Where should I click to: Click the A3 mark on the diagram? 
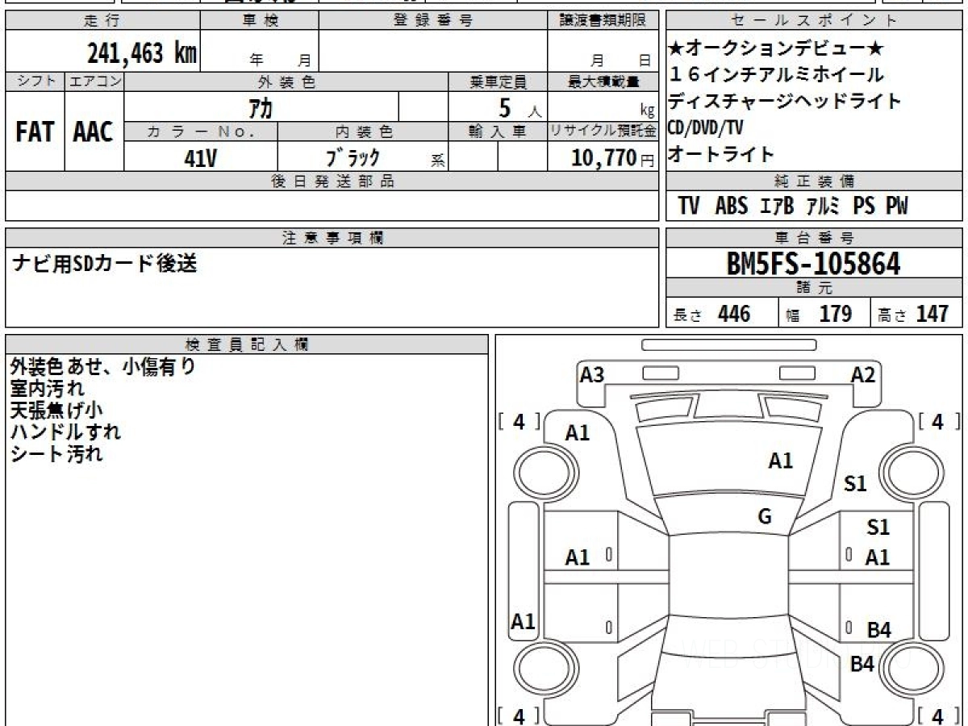[x=593, y=374]
